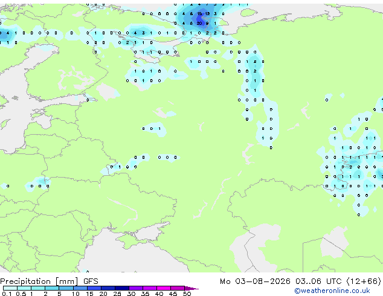This screenshot has width=383, height=296.
Task: Click the '15' precipitation value on the map
Action: click(x=199, y=14)
